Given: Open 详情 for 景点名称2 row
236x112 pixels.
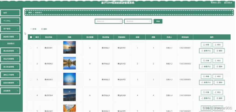Looking at the screenshot, I should point(206,60).
